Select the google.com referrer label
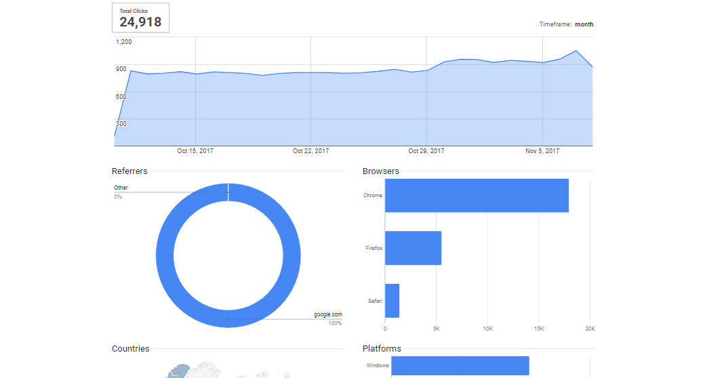The width and height of the screenshot is (726, 378). coord(328,314)
